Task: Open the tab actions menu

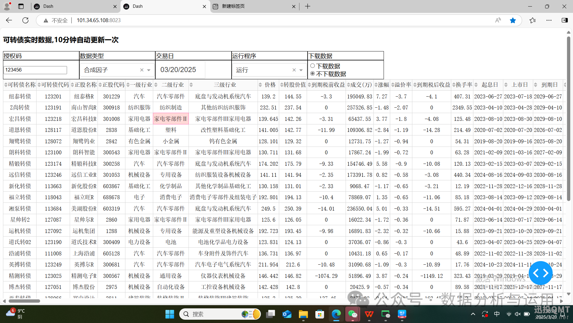Action: [21, 6]
